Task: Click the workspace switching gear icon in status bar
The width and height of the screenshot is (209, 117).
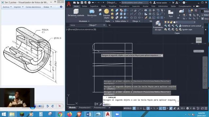Action: (x=187, y=108)
